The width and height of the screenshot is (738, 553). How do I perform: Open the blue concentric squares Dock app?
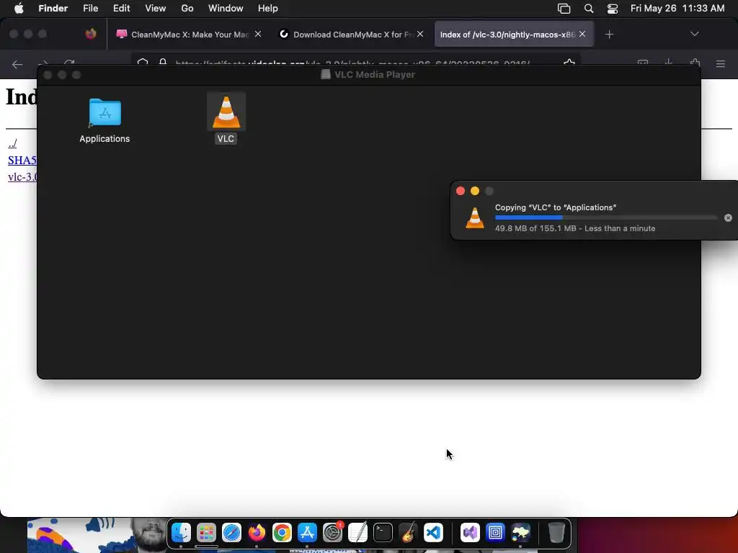pyautogui.click(x=495, y=533)
